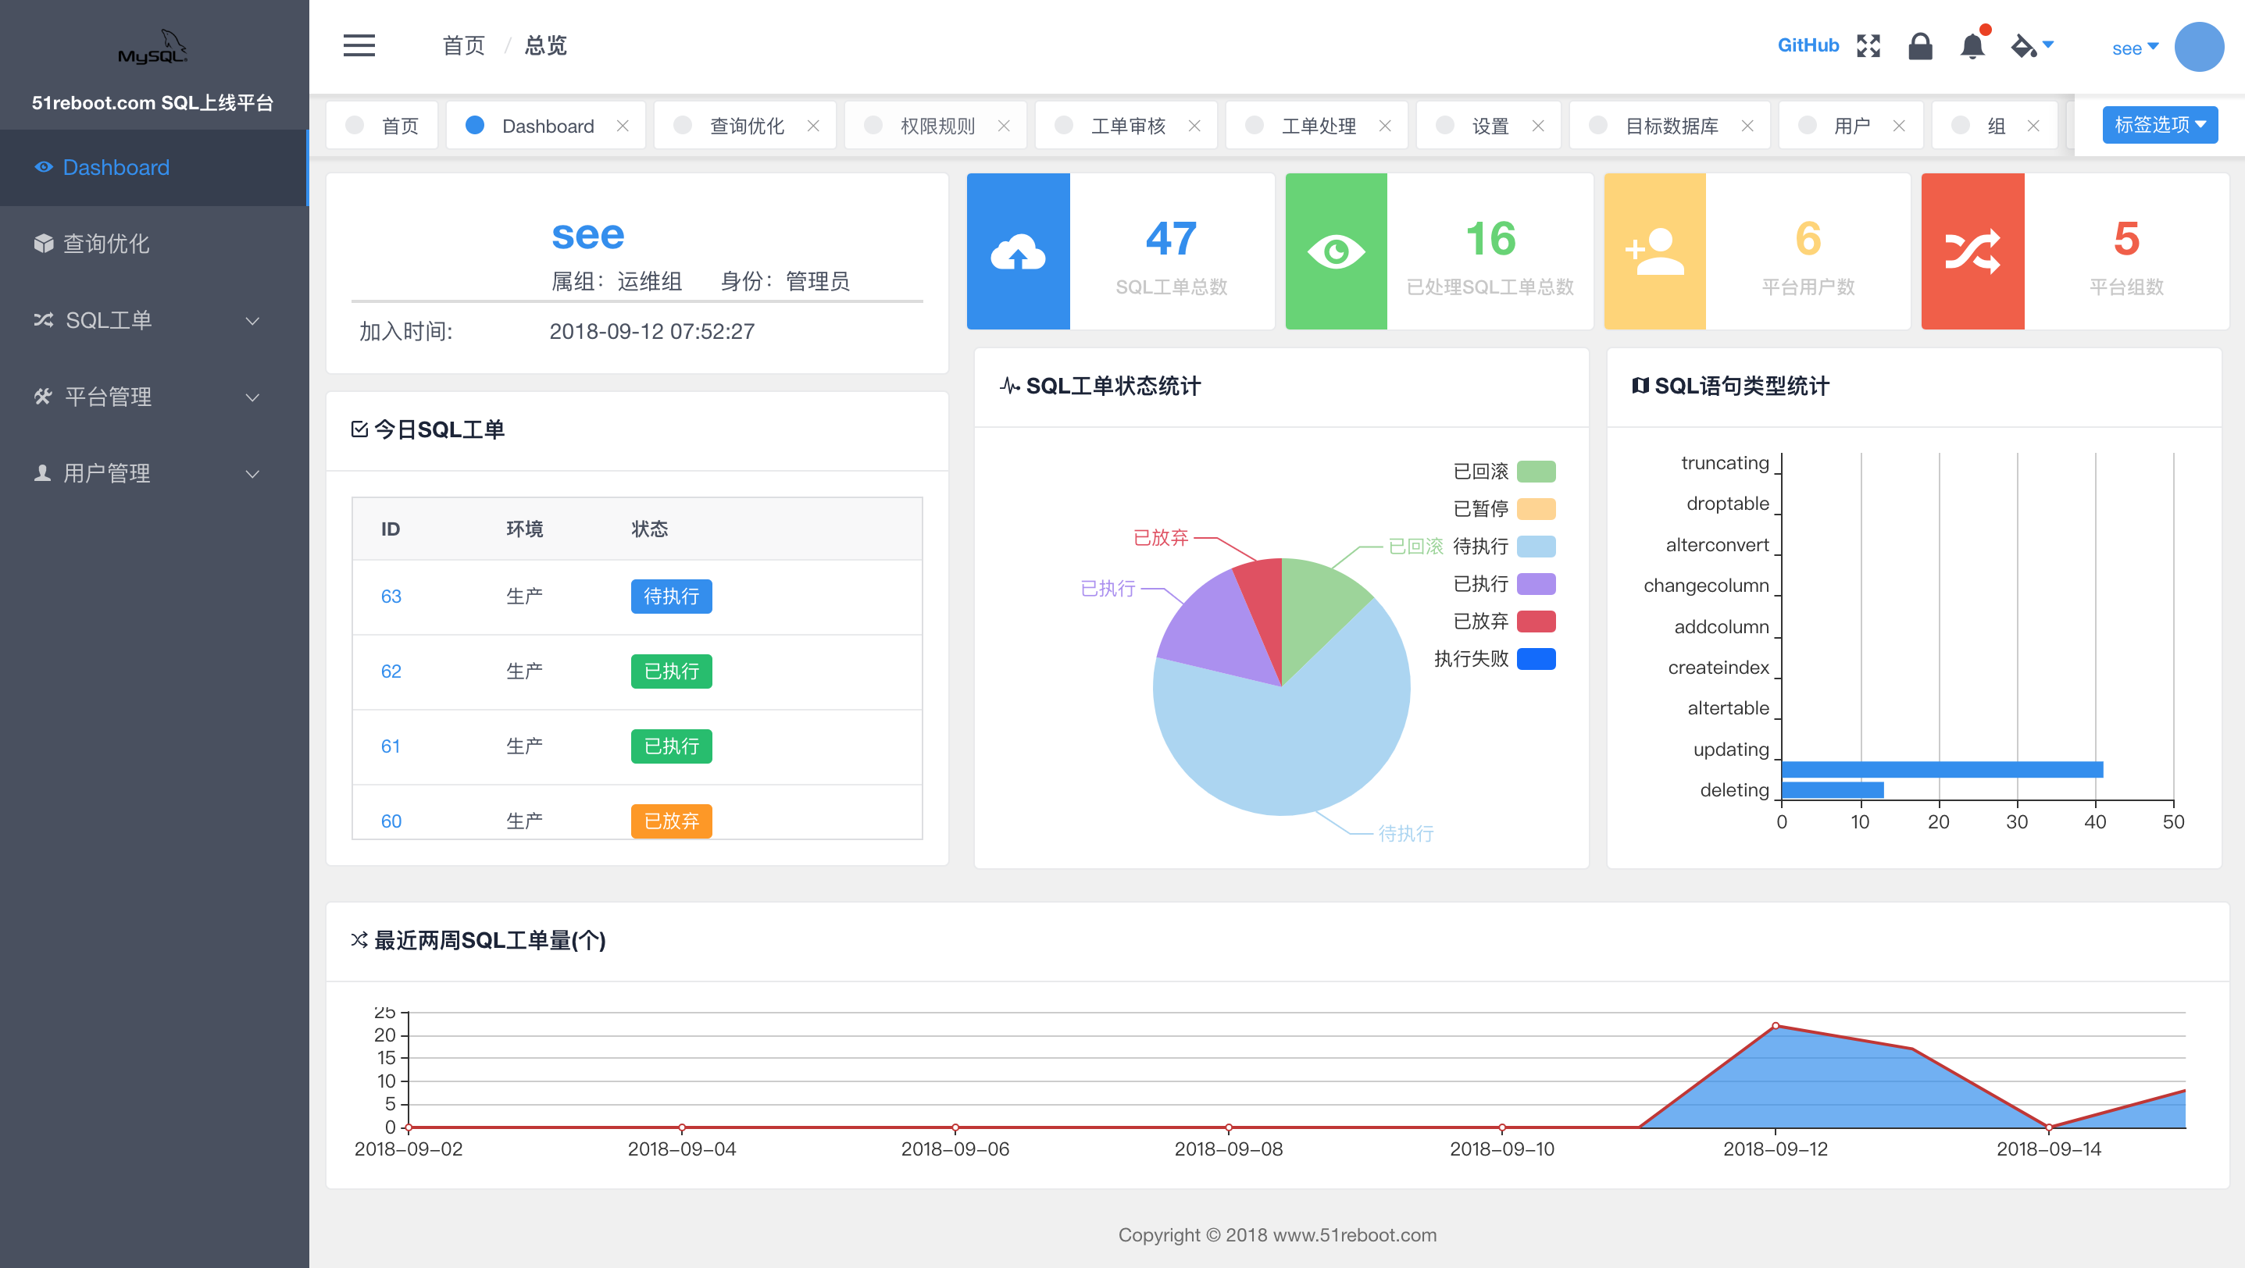Click the long updating bar
Screen dimensions: 2245x1268
tap(1943, 769)
